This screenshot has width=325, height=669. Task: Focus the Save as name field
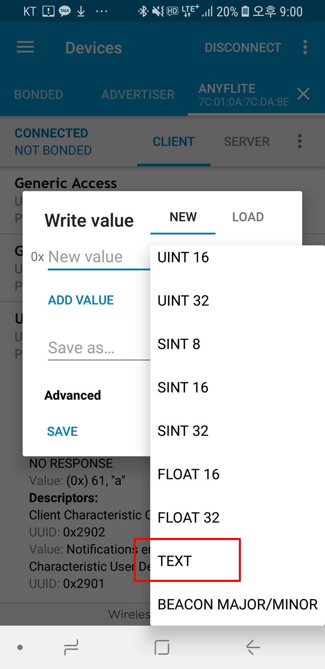tap(97, 348)
